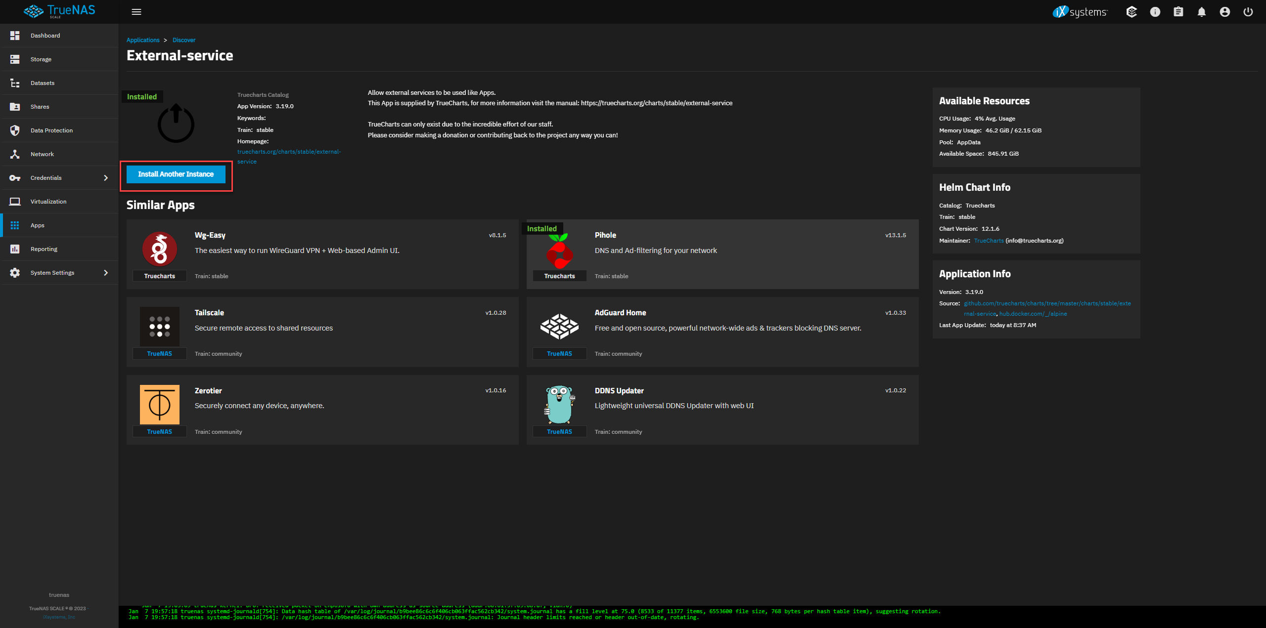Open the Datasets menu item

59,83
